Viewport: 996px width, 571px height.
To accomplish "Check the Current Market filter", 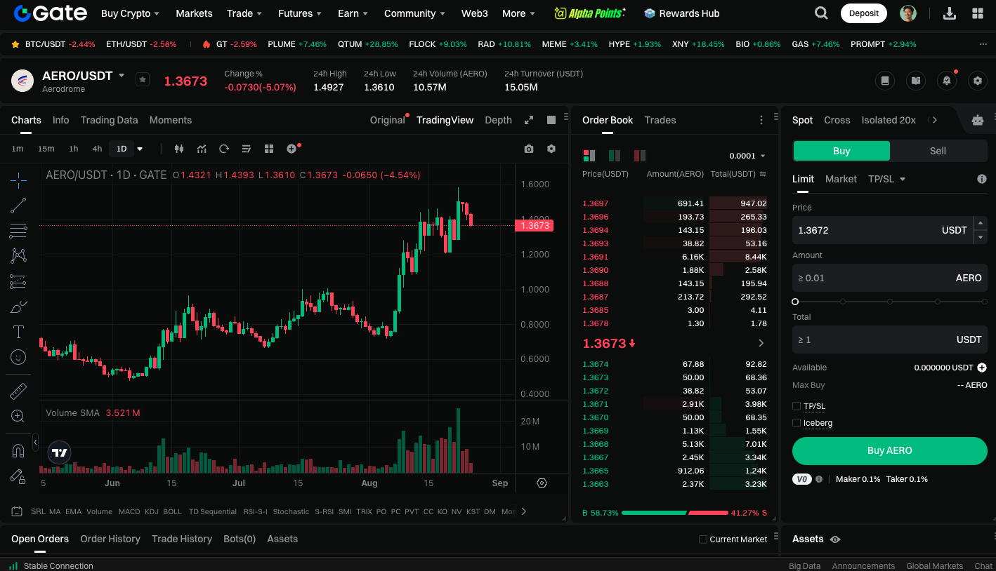I will pos(703,539).
